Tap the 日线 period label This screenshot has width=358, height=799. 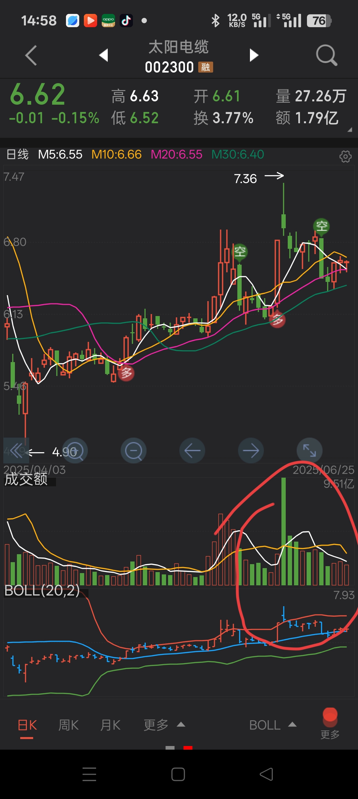tap(18, 154)
